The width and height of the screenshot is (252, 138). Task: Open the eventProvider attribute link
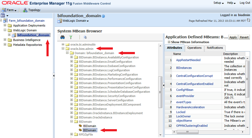coord(185,96)
